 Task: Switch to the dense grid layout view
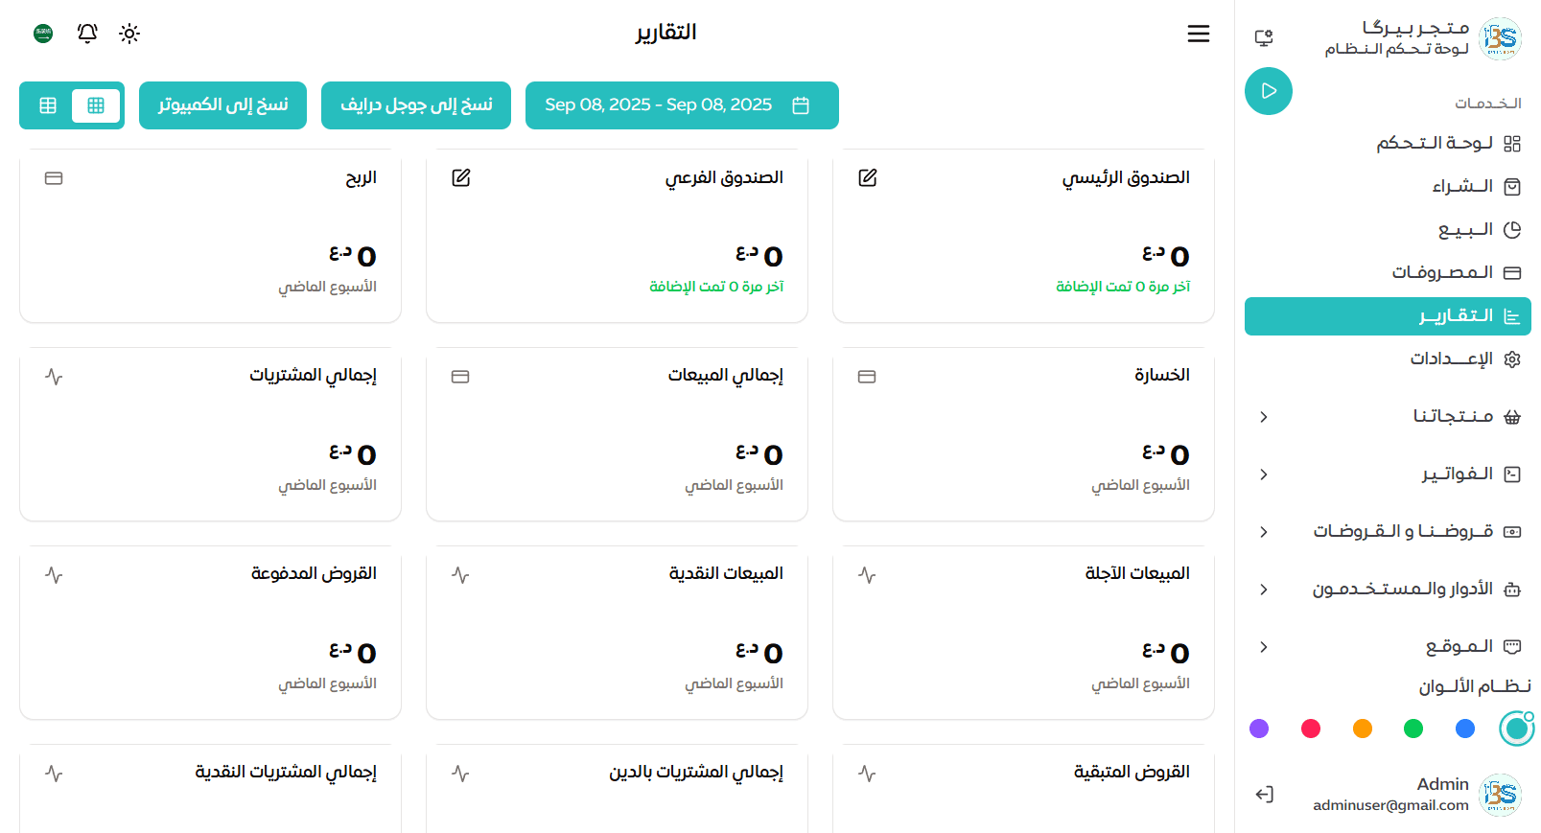pyautogui.click(x=96, y=105)
